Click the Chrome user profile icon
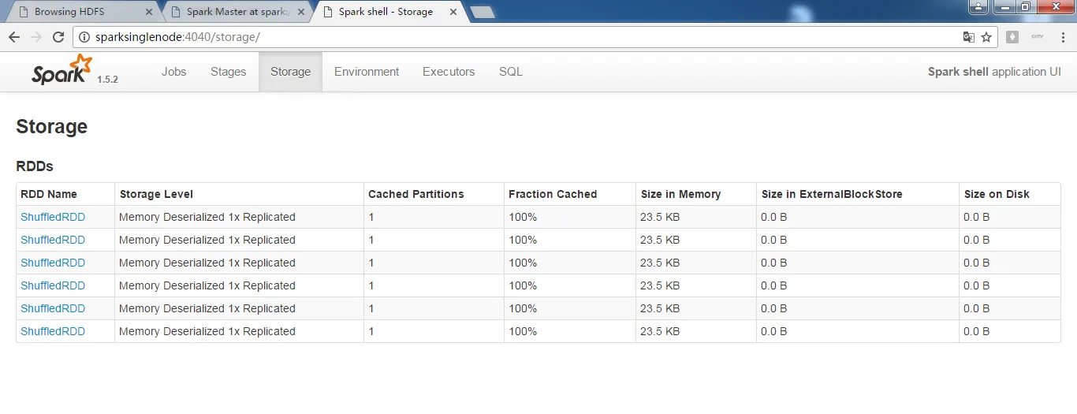The image size is (1077, 414). 978,7
